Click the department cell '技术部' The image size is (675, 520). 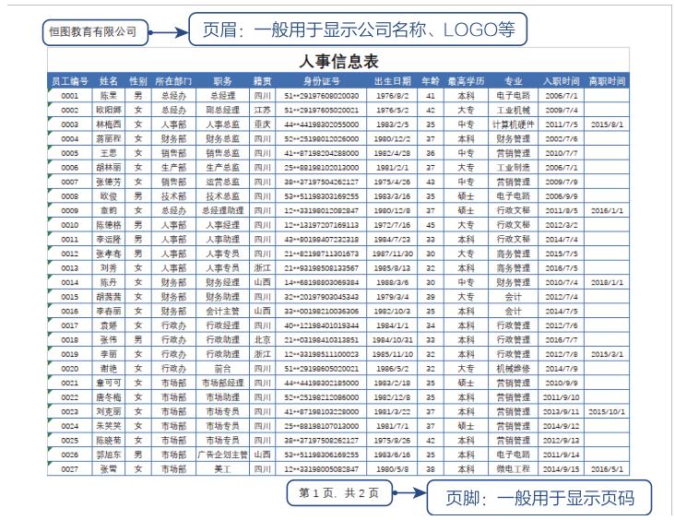(x=174, y=196)
